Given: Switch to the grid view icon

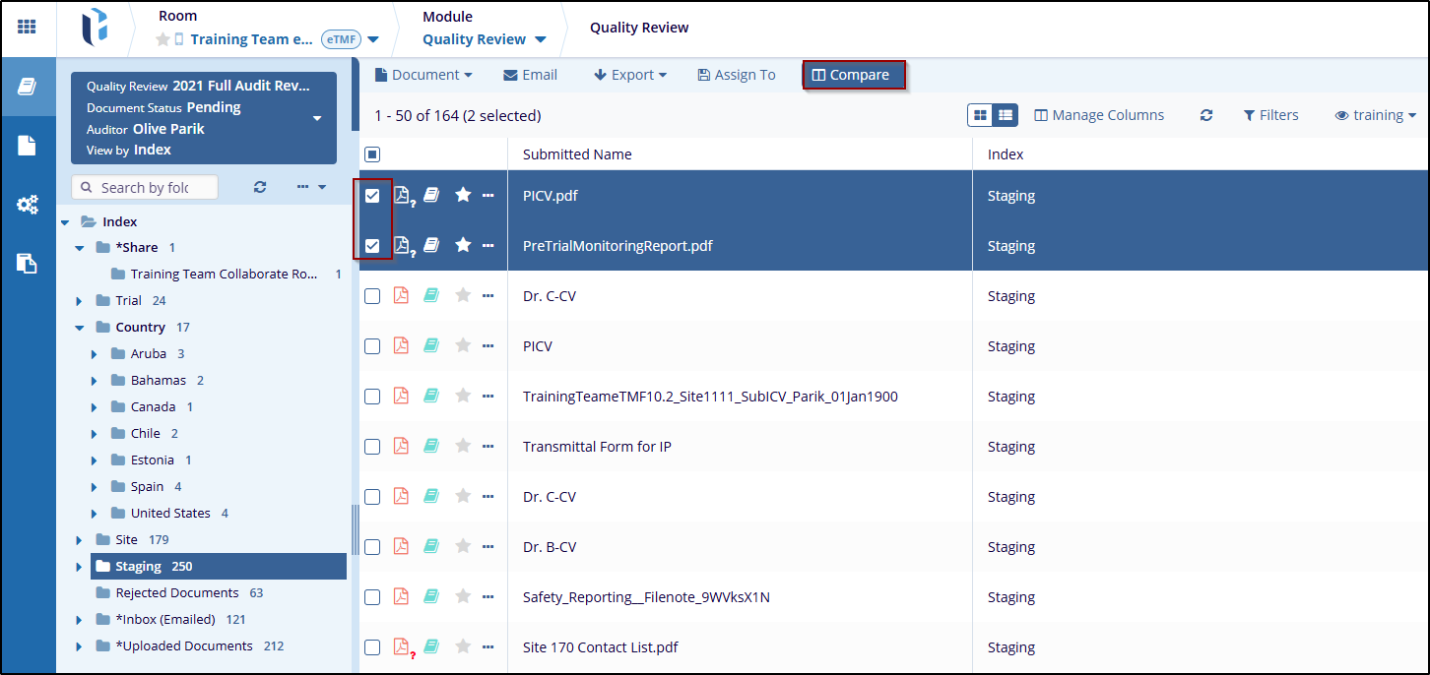Looking at the screenshot, I should [x=980, y=115].
